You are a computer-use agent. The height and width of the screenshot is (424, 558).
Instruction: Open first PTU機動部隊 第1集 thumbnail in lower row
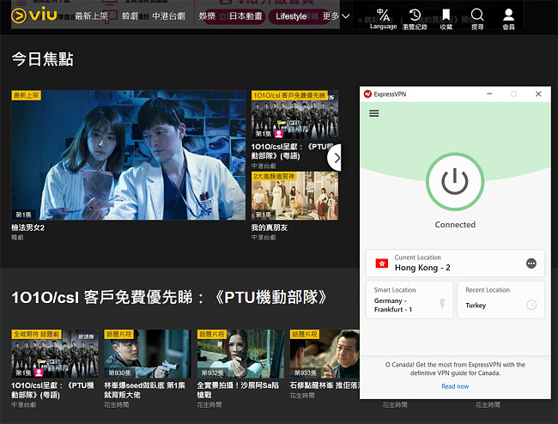55,354
